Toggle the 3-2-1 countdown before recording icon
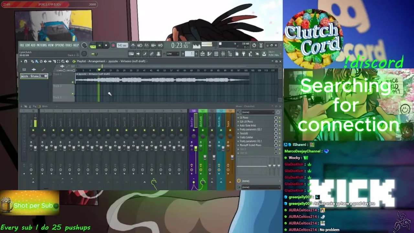Image resolution: width=414 pixels, height=233 pixels. click(x=147, y=45)
